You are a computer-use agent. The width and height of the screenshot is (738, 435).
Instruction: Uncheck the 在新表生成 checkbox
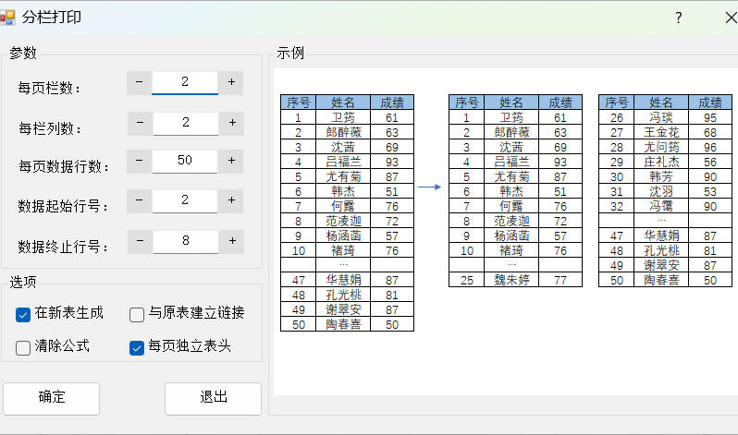(24, 315)
